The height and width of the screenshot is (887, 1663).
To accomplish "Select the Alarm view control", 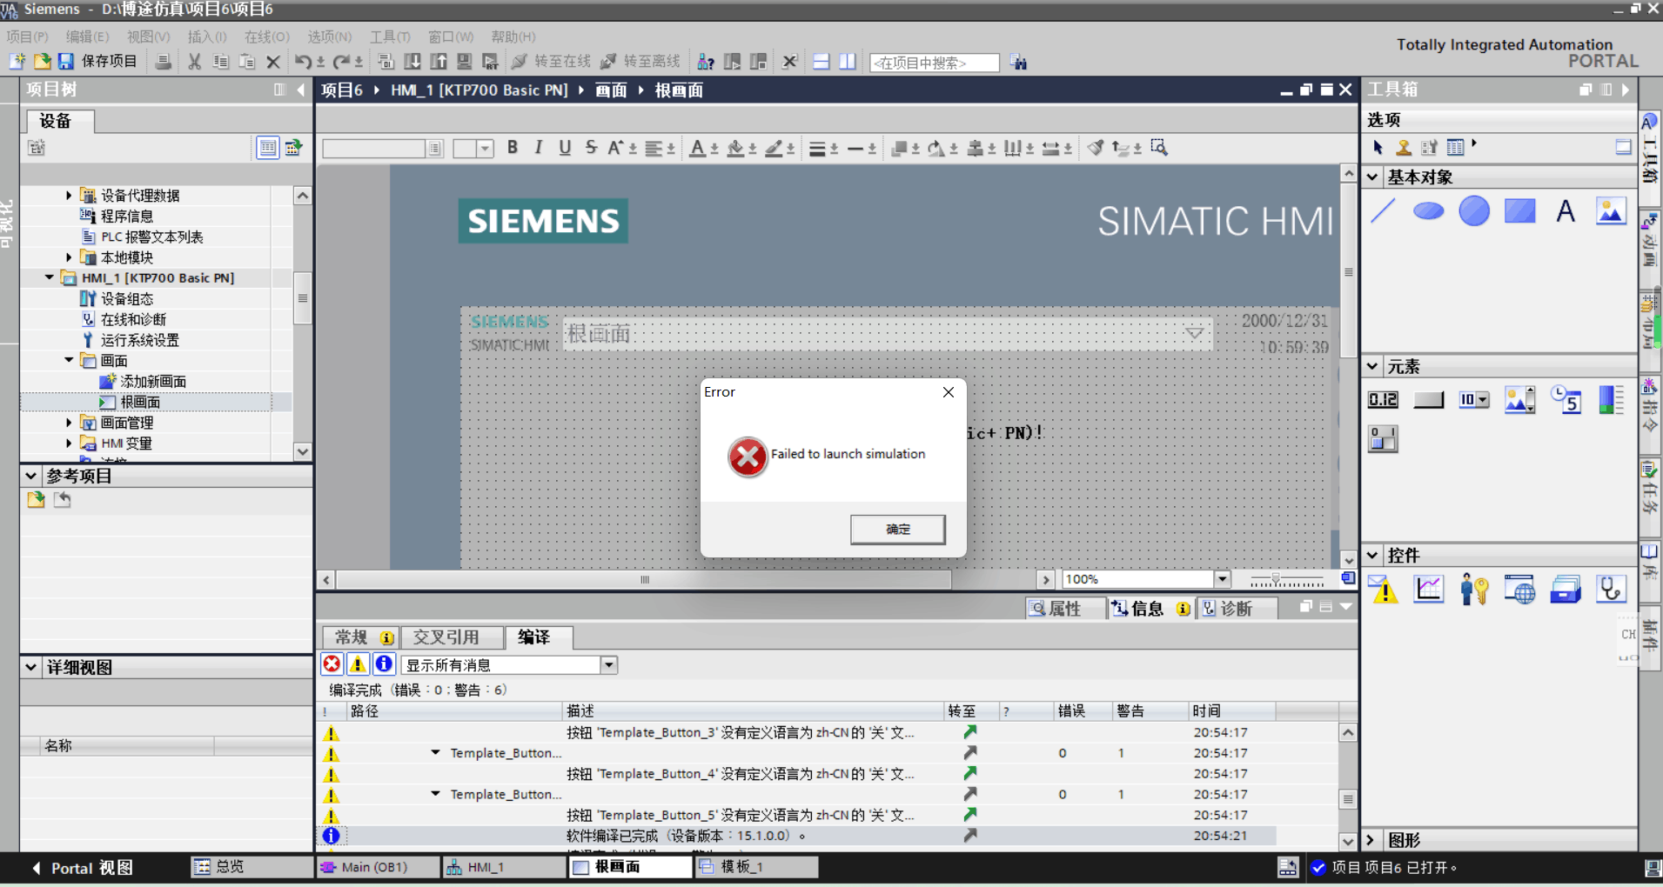I will [x=1383, y=590].
